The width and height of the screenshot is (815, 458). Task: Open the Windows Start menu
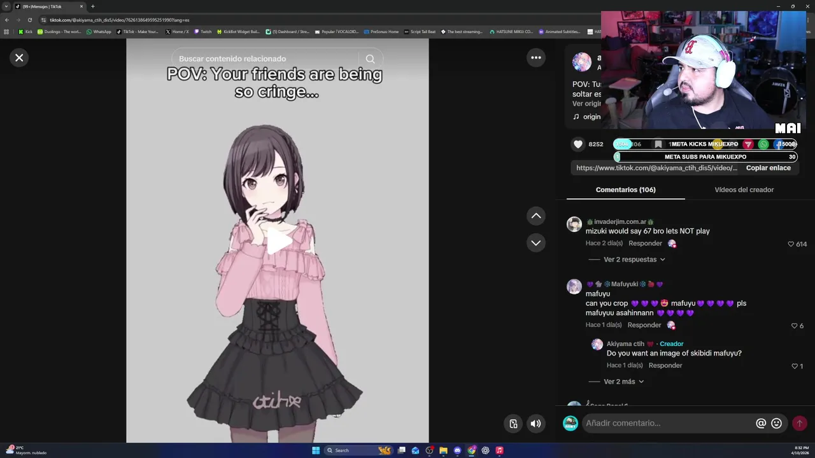[x=316, y=450]
